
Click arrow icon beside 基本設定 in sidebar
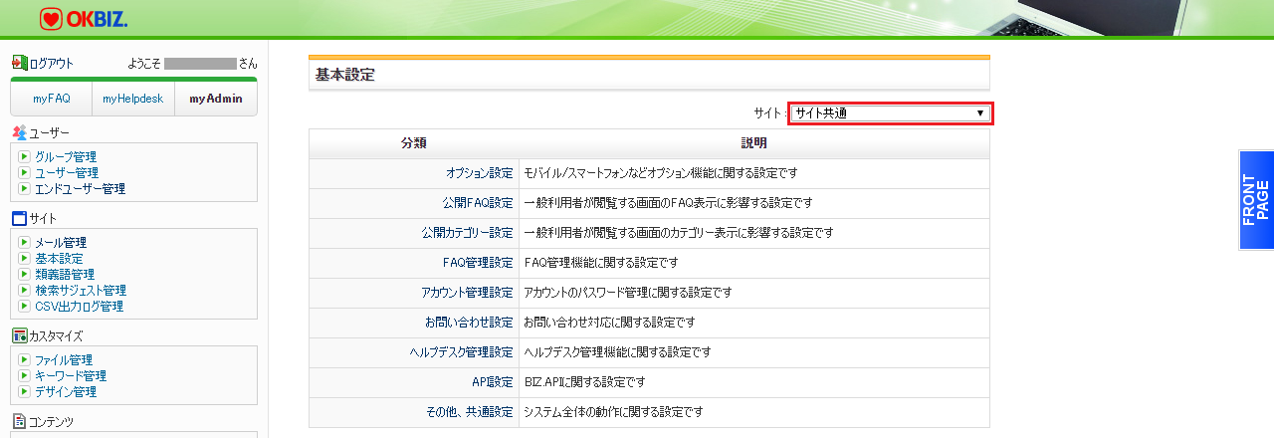[x=25, y=258]
